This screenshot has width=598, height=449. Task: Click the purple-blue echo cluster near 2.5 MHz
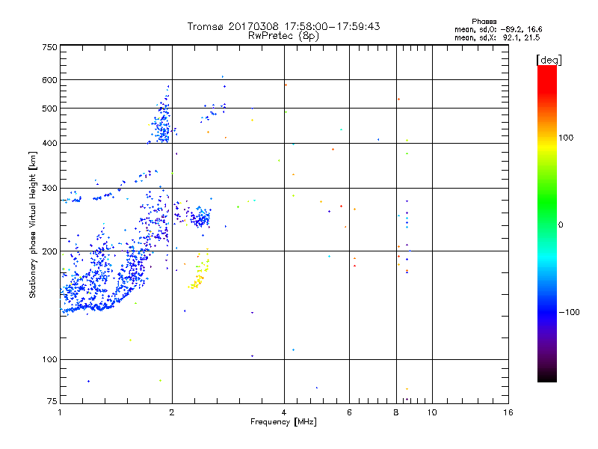200,217
